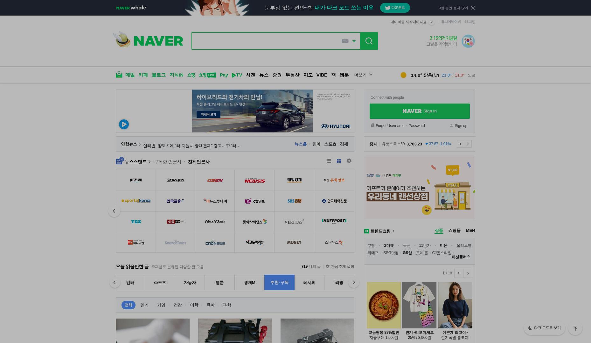Select the 전체 filter pill

[x=129, y=305]
